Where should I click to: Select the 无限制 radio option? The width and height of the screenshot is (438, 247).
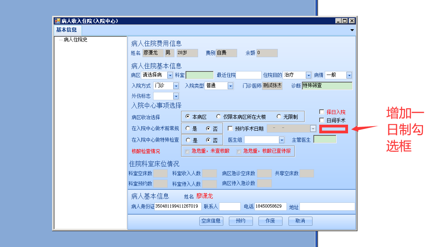coord(279,116)
